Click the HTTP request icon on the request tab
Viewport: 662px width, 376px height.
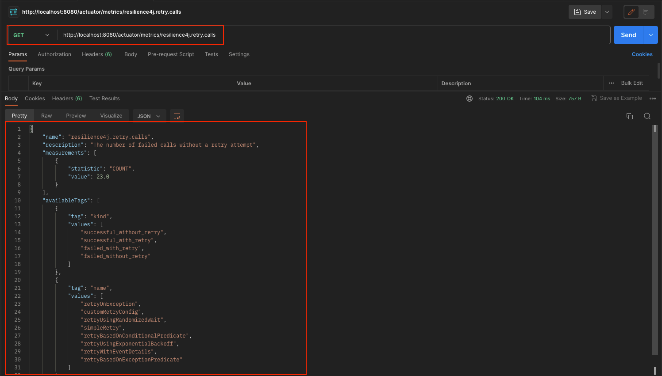tap(13, 11)
